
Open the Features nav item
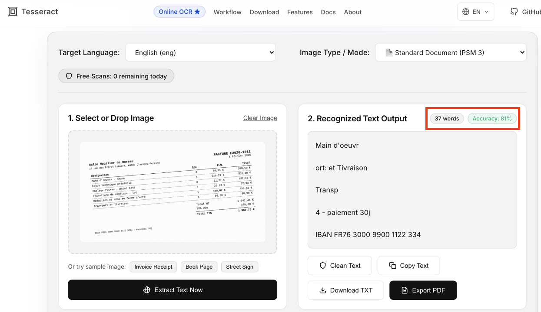pyautogui.click(x=300, y=12)
